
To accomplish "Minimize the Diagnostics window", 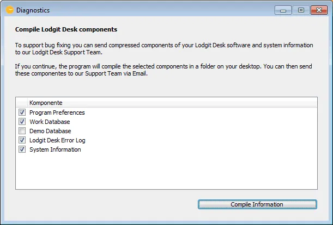I will 283,10.
